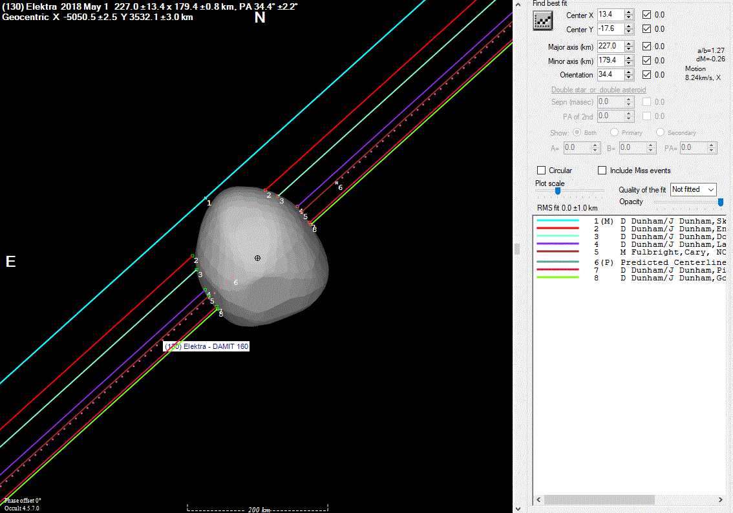Image resolution: width=733 pixels, height=513 pixels.
Task: Click the cyan line swatch for observer 1
Action: point(557,221)
